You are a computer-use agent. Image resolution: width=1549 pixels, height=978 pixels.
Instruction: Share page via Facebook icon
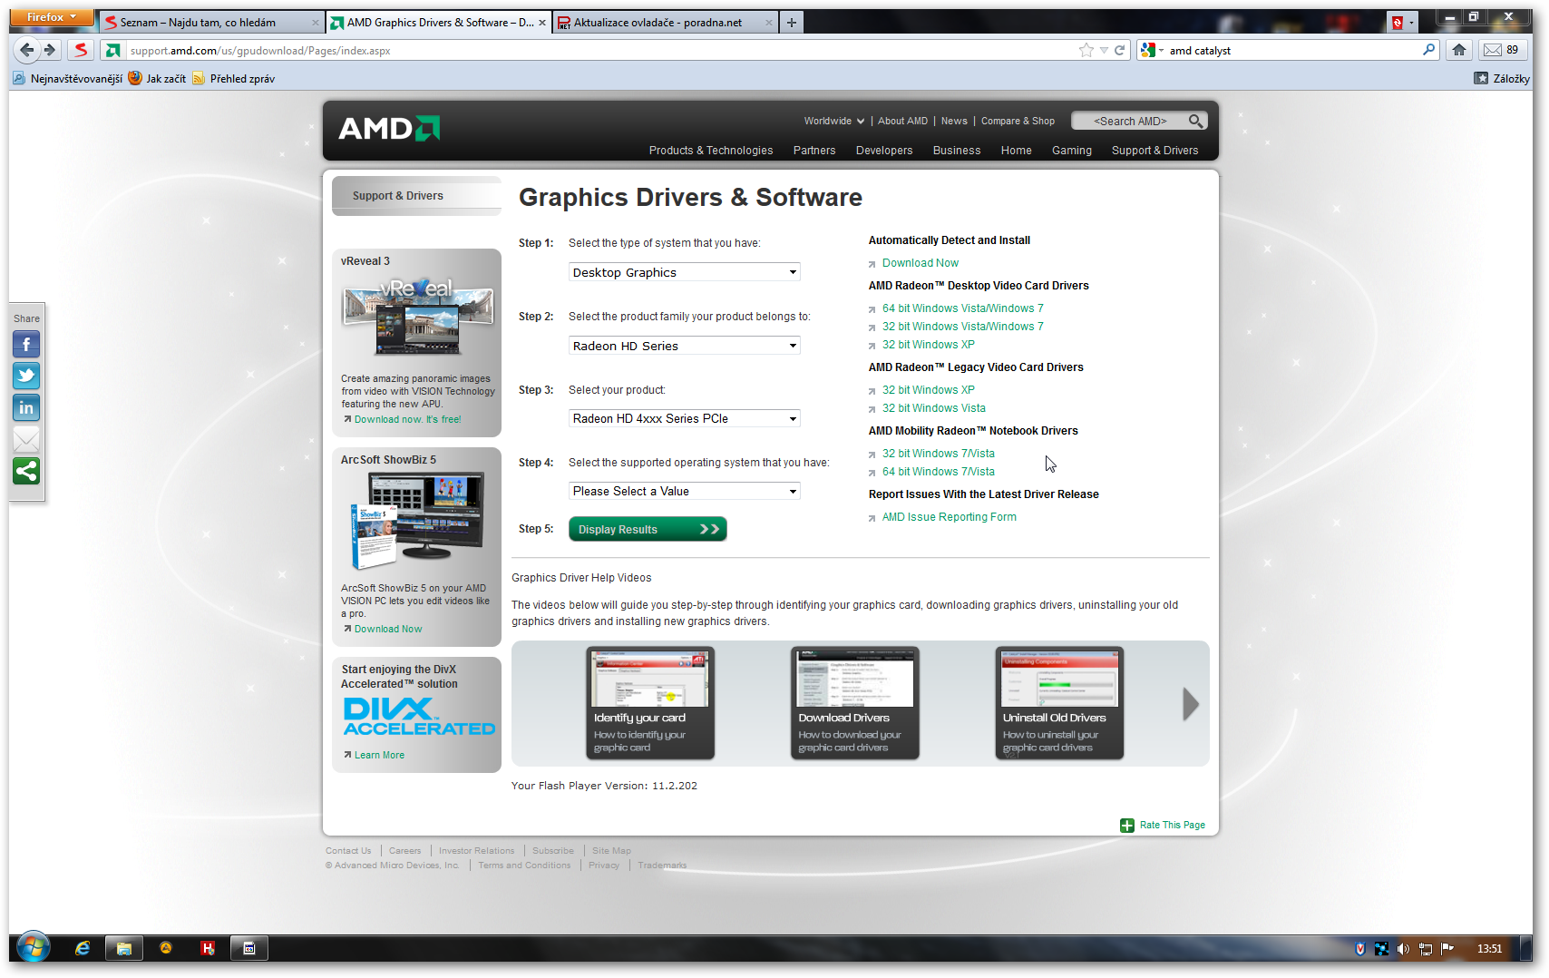pos(26,345)
